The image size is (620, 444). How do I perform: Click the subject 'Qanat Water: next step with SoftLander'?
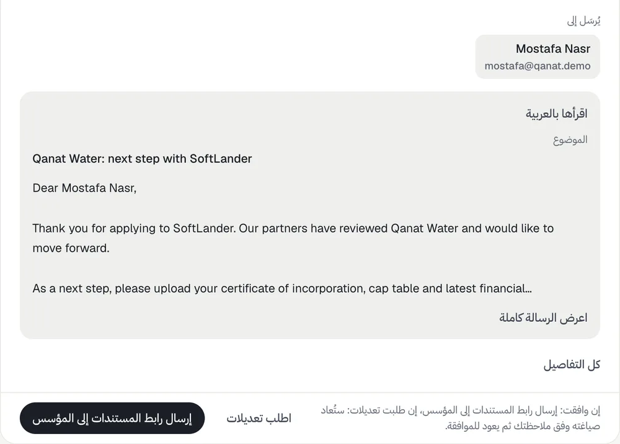tap(142, 159)
